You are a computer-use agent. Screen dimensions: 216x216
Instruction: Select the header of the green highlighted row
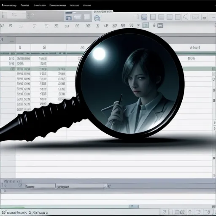[x=8, y=69]
